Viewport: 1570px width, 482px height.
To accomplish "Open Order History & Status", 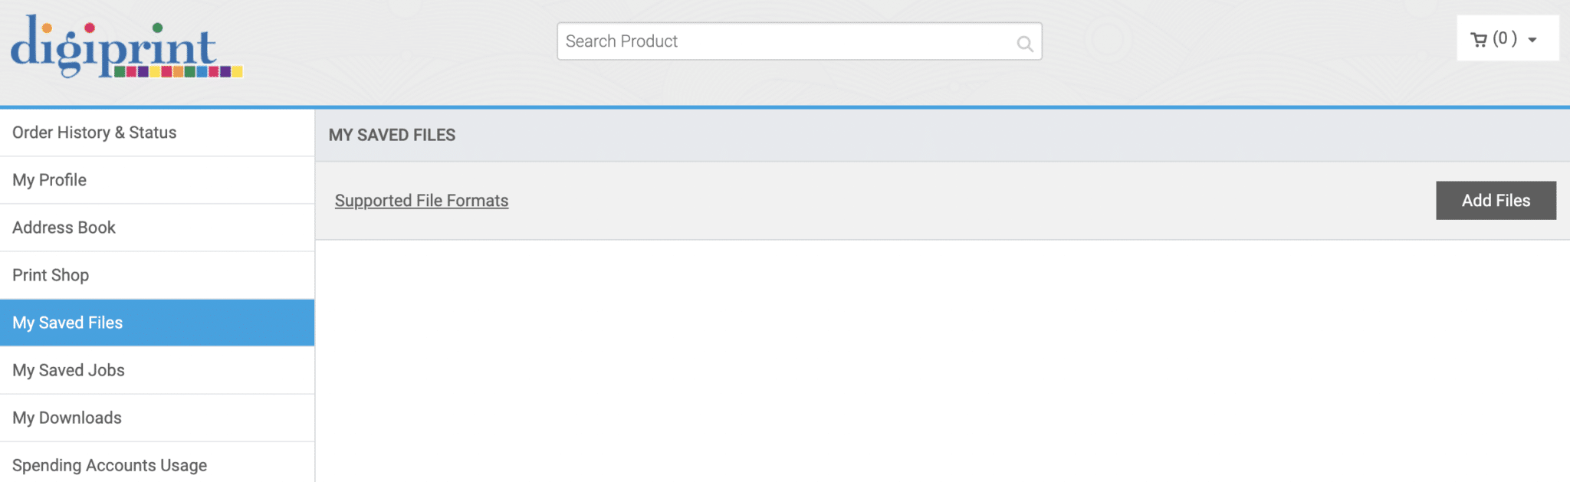I will coord(157,133).
